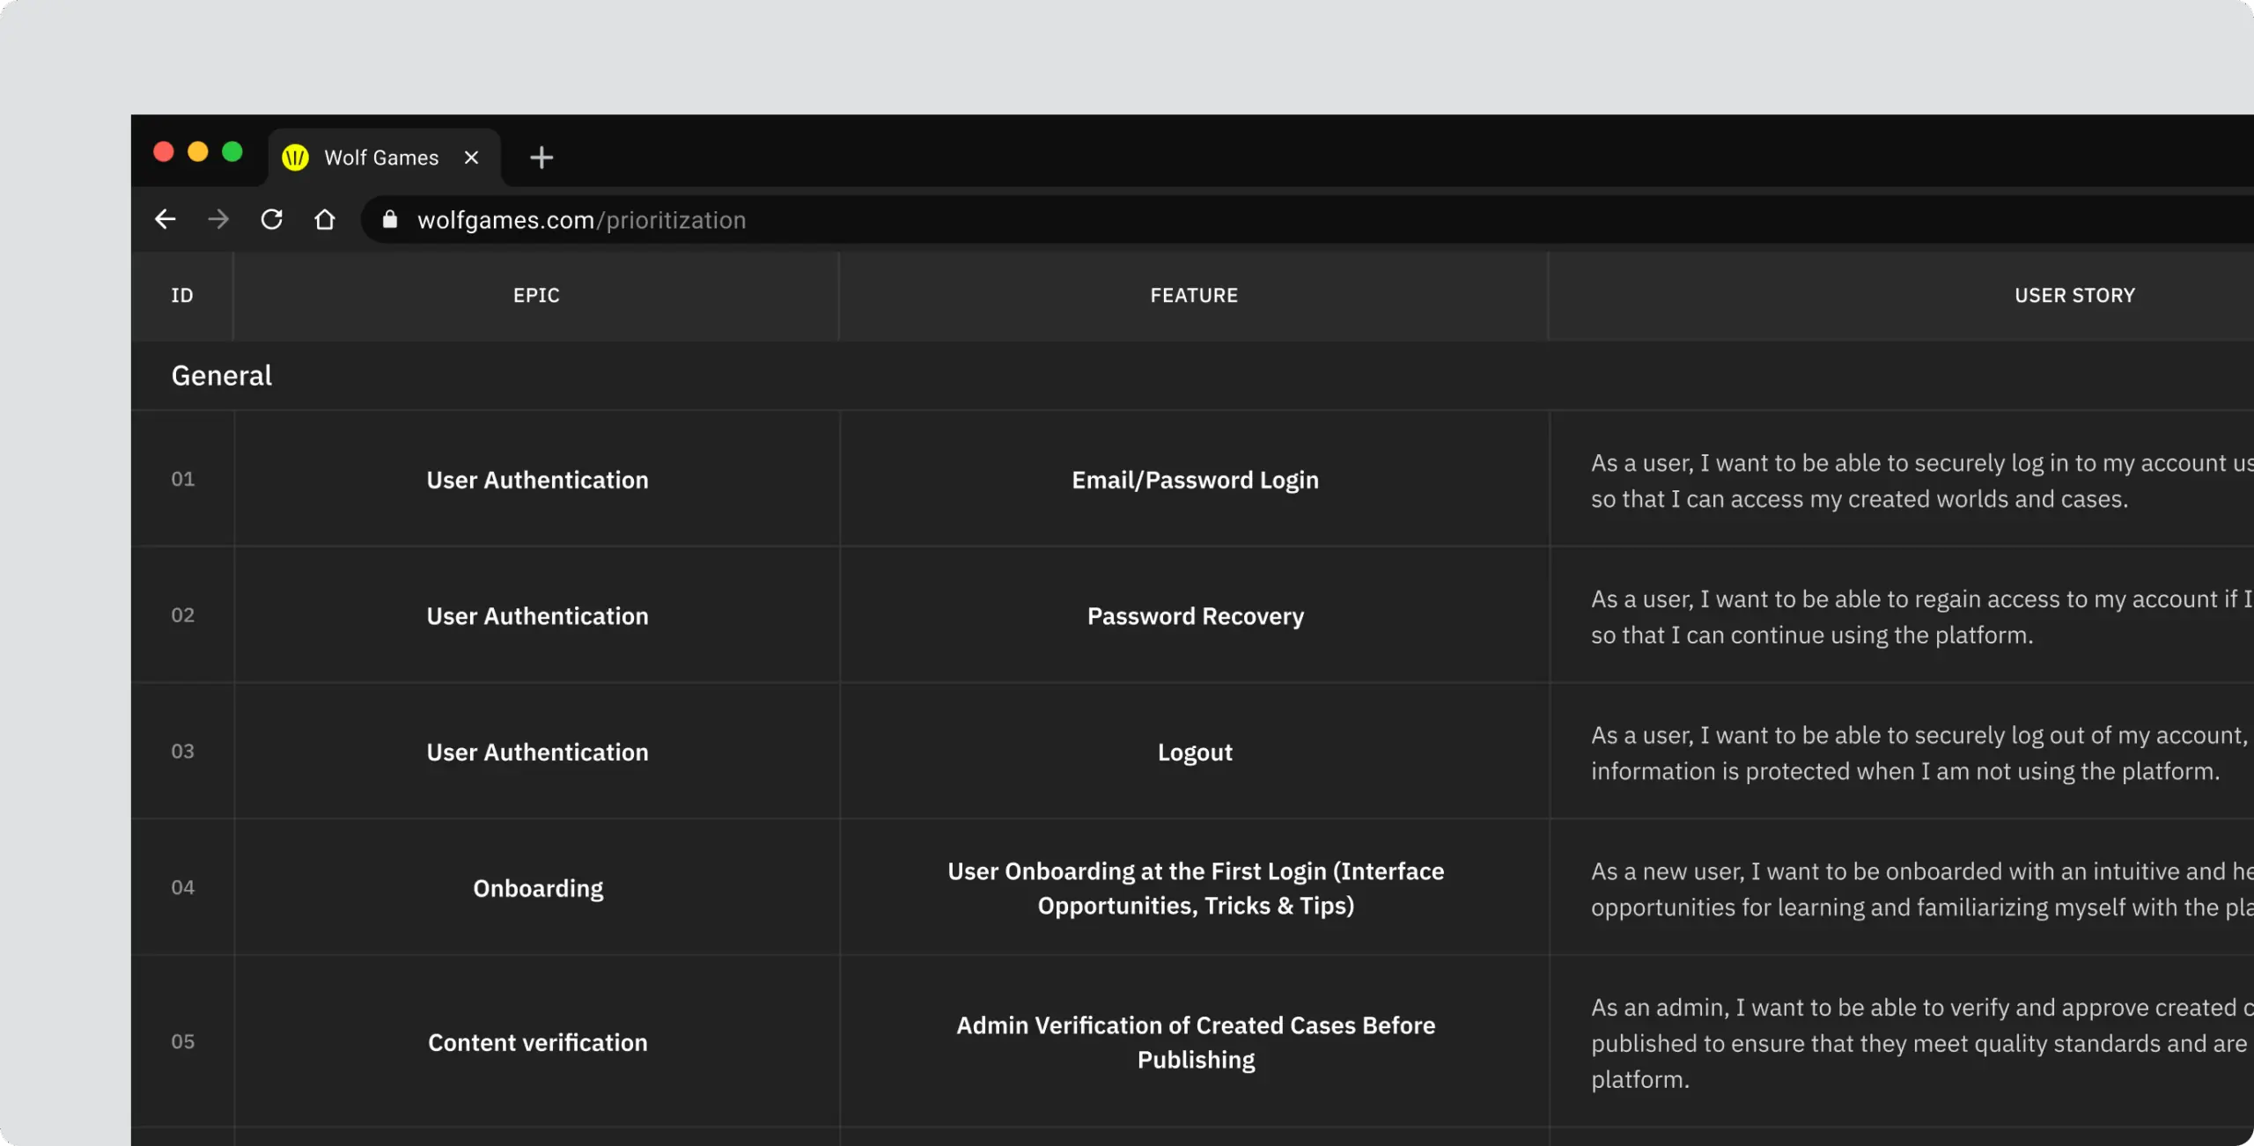
Task: Click the Content verification epic cell
Action: [538, 1043]
